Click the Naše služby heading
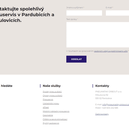Viewport: 129px width, 129px height. [52, 86]
